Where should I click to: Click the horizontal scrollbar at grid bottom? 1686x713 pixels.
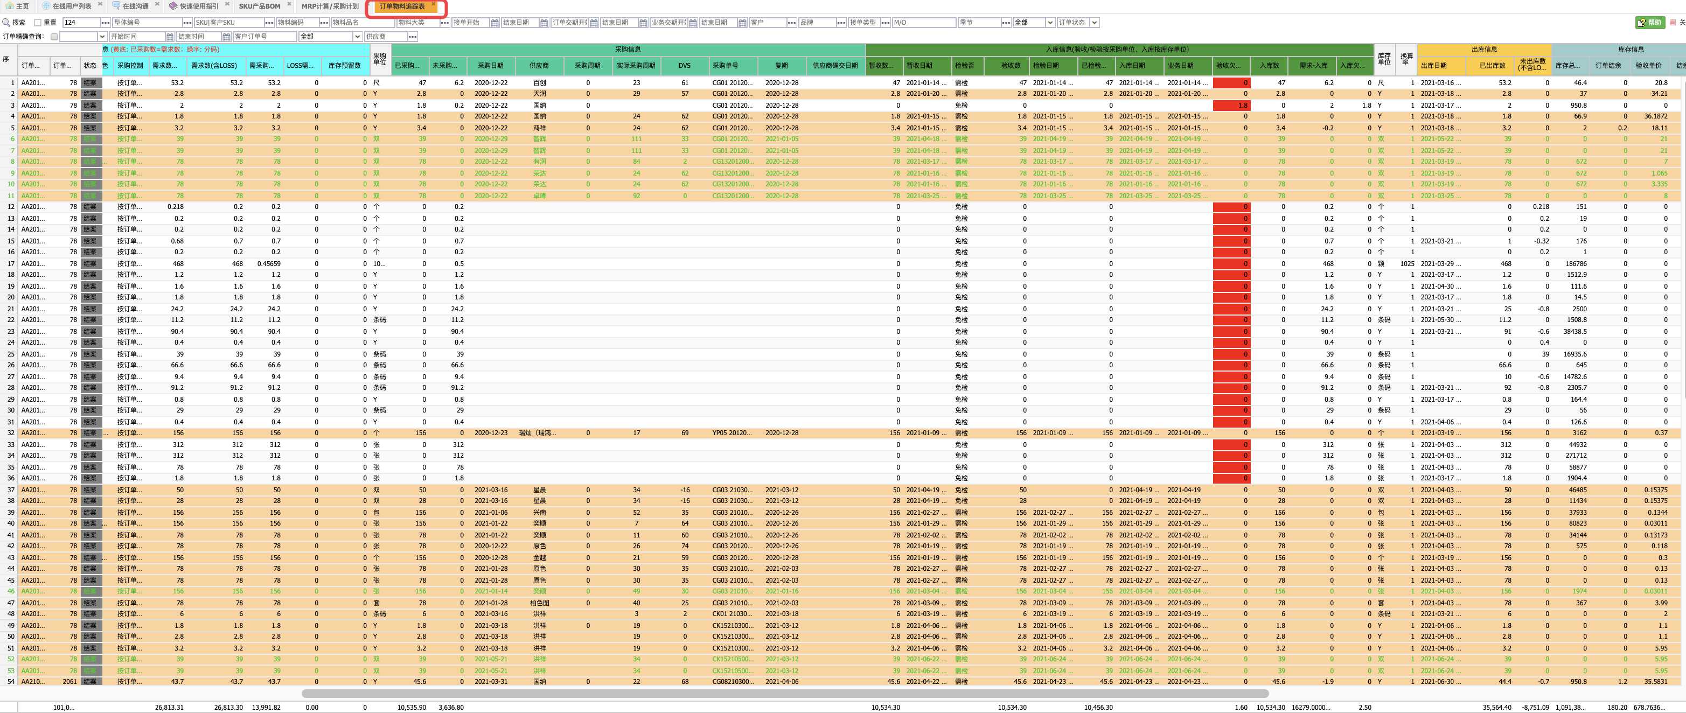784,694
